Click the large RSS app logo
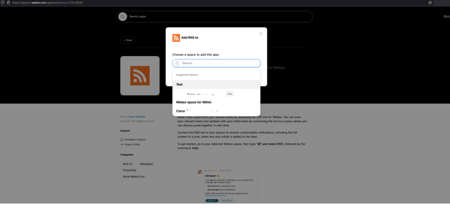450x210 pixels. pos(140,76)
